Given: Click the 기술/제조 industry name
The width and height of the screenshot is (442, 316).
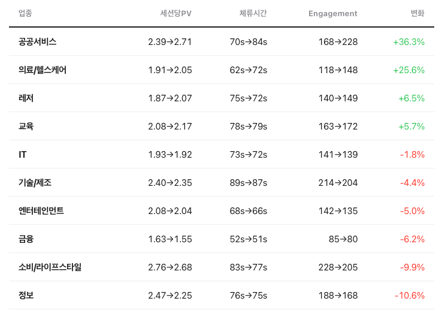Looking at the screenshot, I should pyautogui.click(x=35, y=183).
